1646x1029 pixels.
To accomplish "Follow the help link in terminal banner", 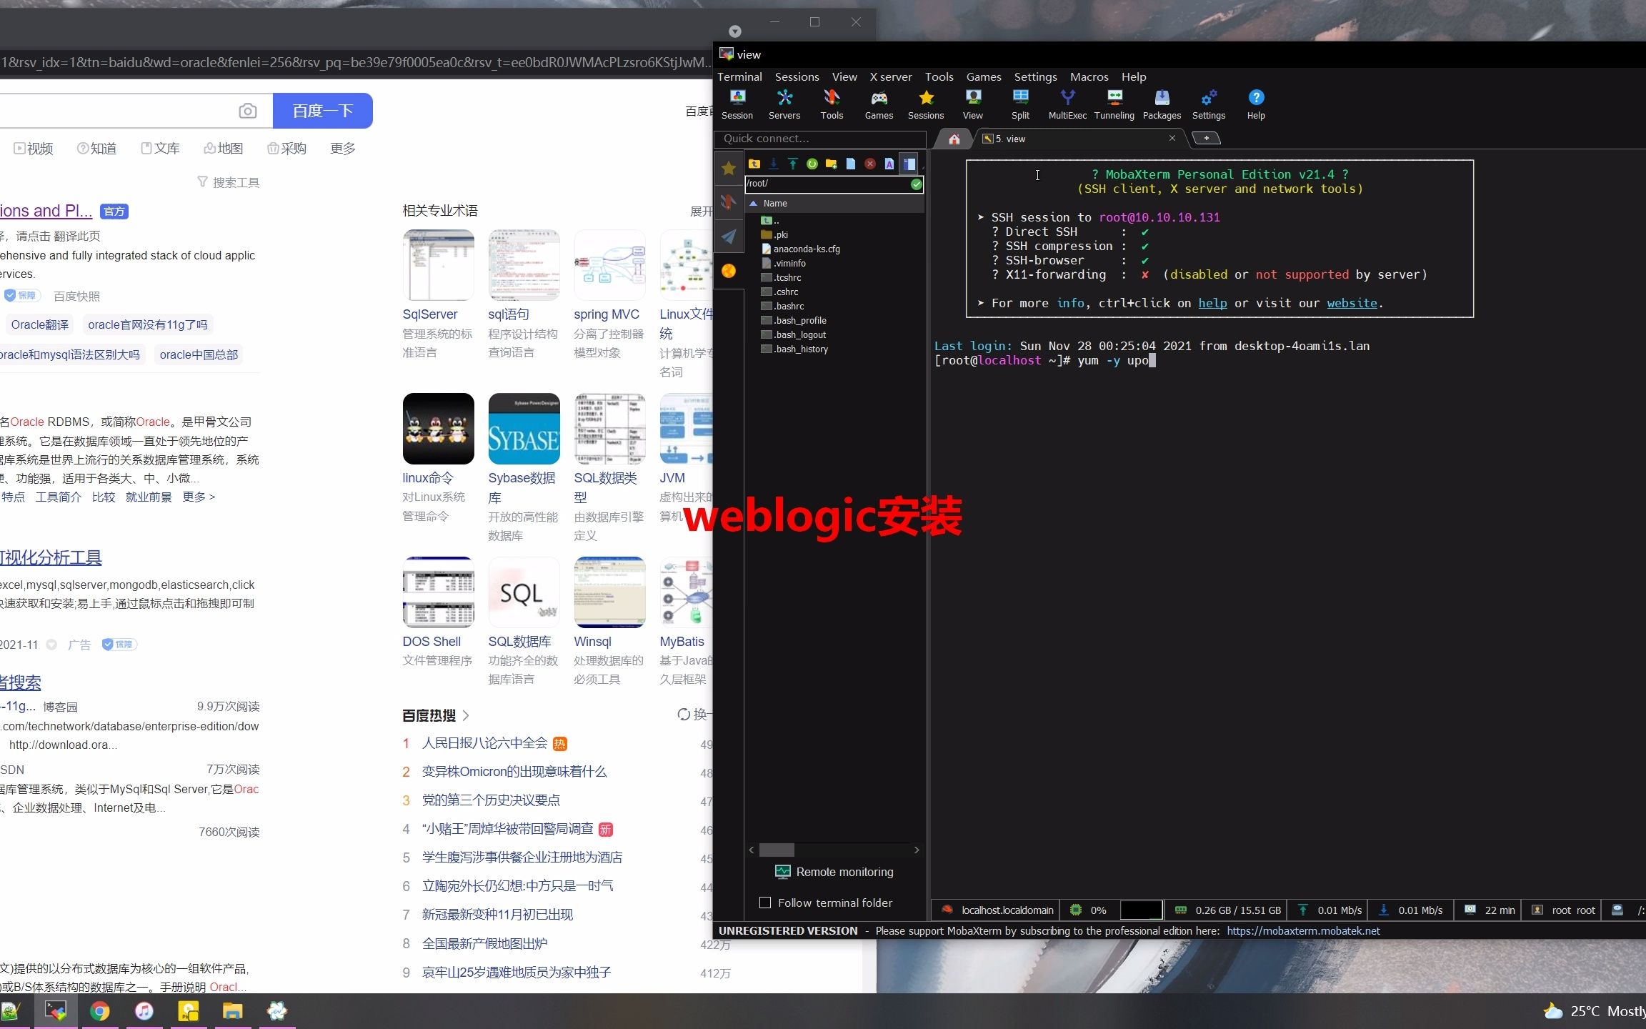I will pos(1212,303).
